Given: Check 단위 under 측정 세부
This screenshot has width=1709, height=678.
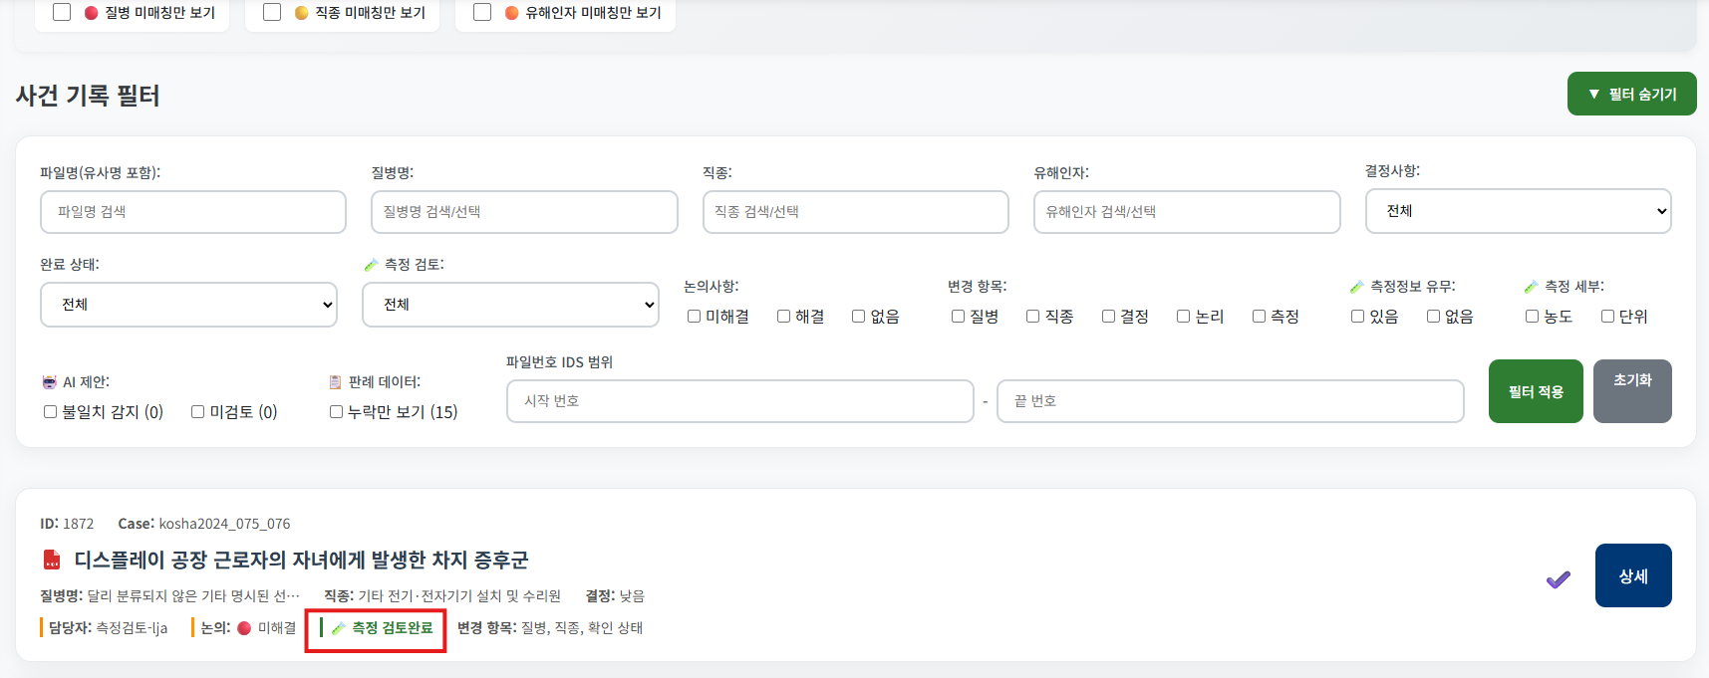Looking at the screenshot, I should point(1608,317).
